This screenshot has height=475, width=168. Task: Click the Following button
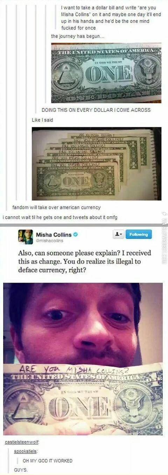[x=139, y=234]
